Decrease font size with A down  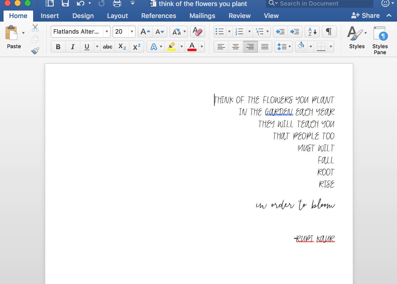(160, 32)
